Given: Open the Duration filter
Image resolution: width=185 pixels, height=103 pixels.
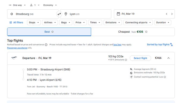Looking at the screenshot, I should tap(163, 22).
